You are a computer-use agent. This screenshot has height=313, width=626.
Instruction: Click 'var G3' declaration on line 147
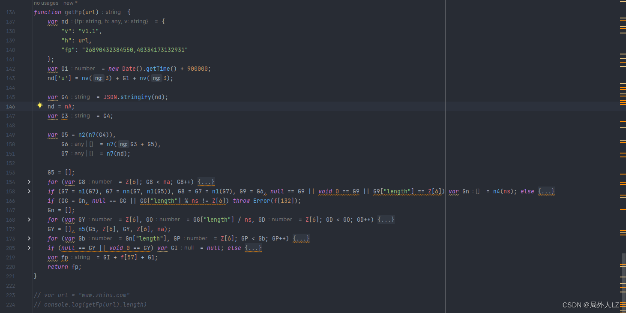[58, 116]
